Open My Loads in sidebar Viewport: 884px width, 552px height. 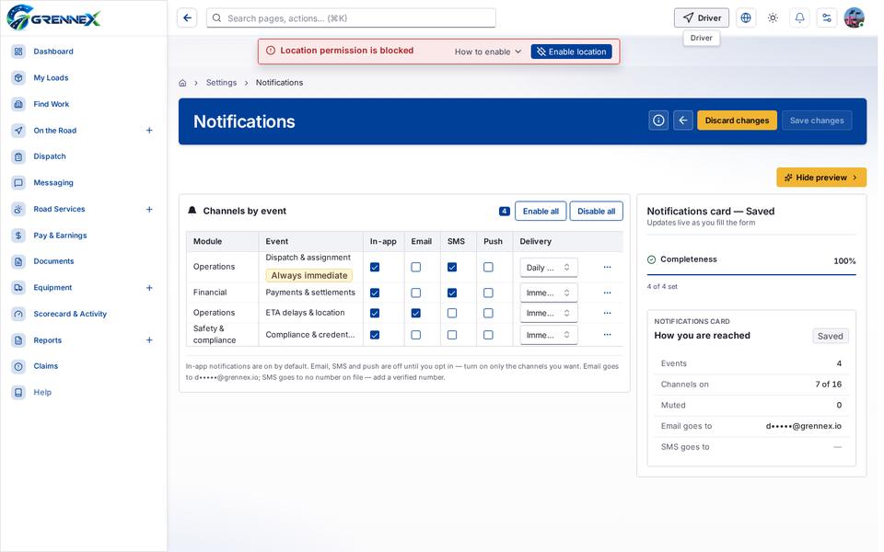coord(51,77)
